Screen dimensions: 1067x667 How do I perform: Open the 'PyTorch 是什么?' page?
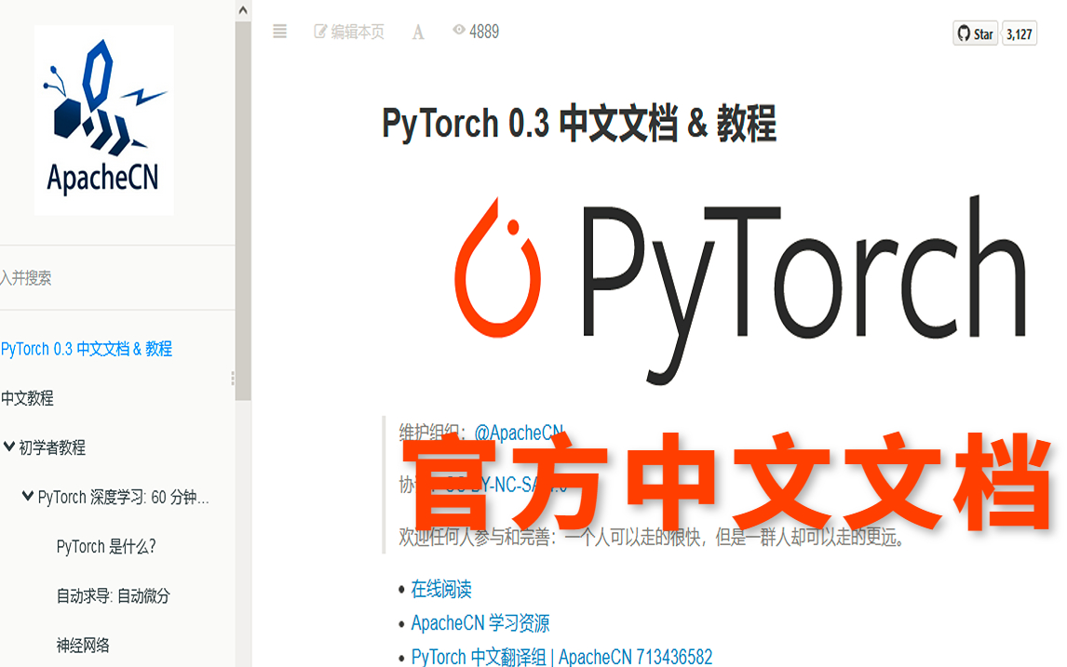(x=106, y=547)
